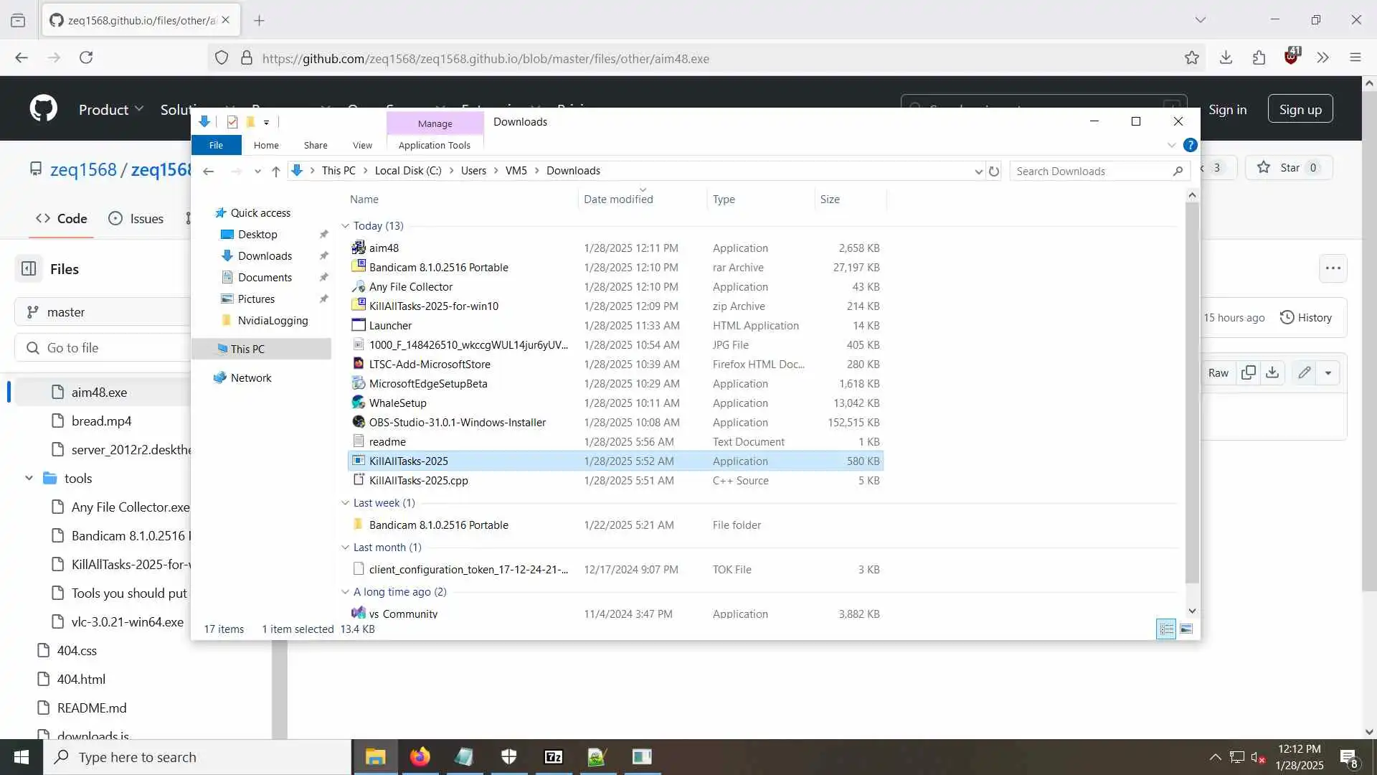
Task: Open the View tab in Explorer ribbon
Action: [362, 145]
